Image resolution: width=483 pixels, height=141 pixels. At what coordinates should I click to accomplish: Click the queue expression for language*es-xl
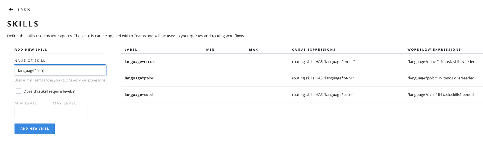(322, 95)
